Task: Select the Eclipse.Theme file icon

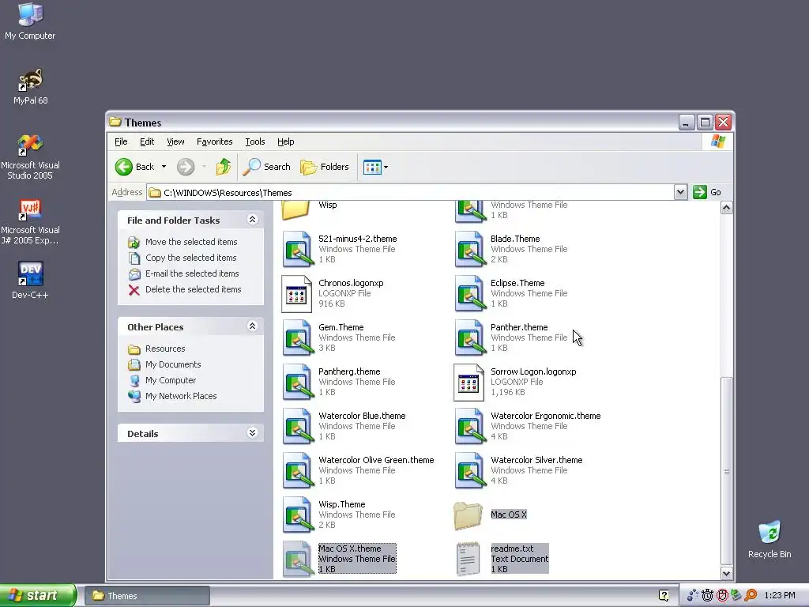Action: coord(469,294)
